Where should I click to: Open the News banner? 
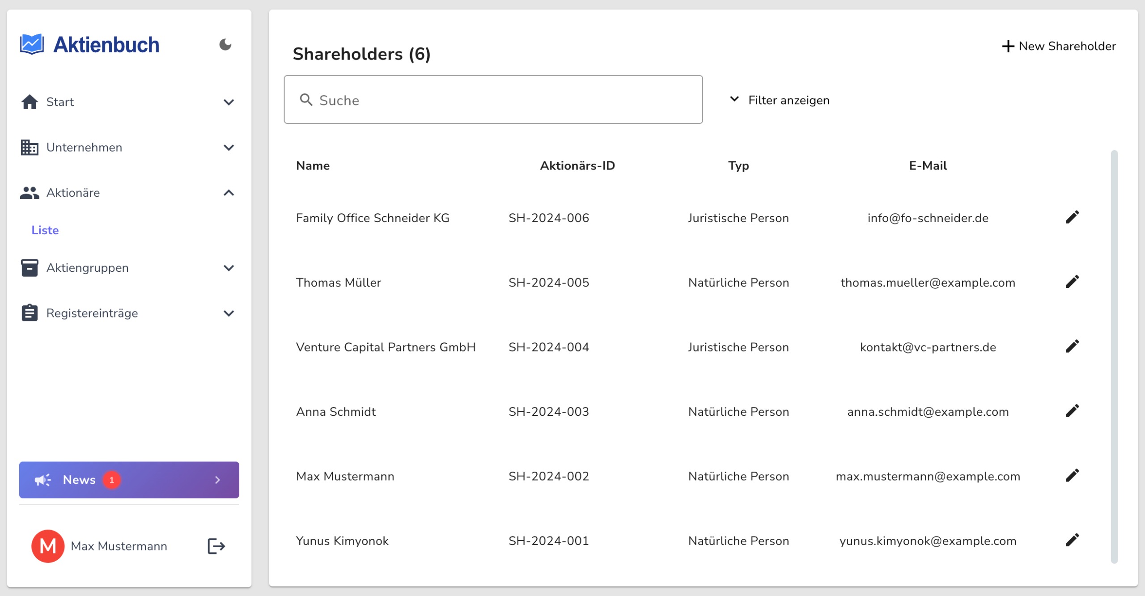(129, 480)
